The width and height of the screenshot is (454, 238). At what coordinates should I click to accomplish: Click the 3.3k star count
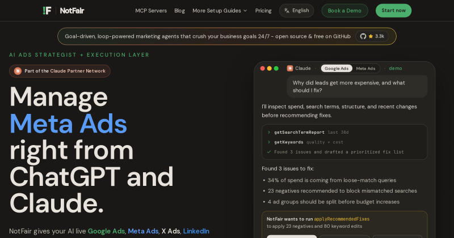click(x=380, y=36)
